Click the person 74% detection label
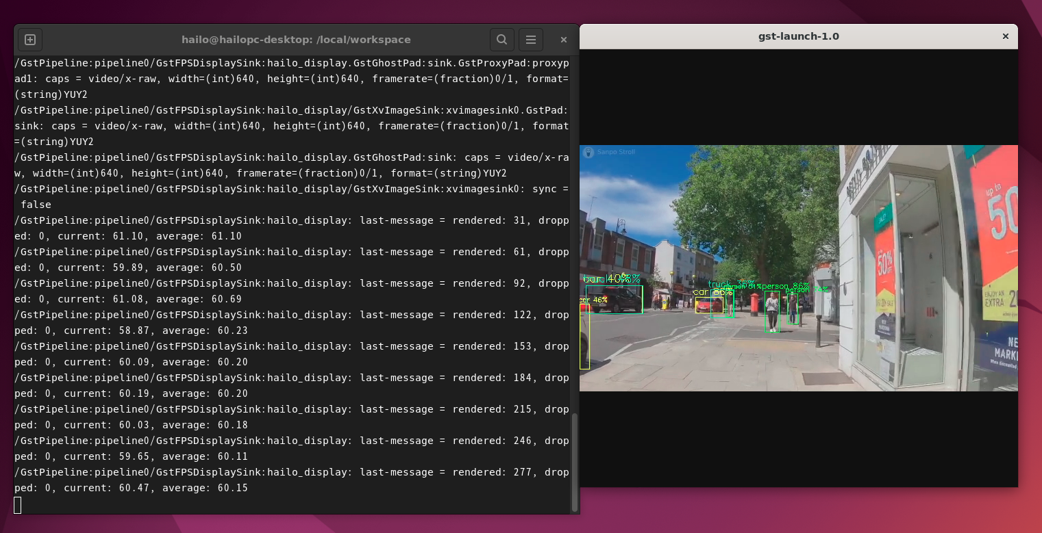 point(806,290)
